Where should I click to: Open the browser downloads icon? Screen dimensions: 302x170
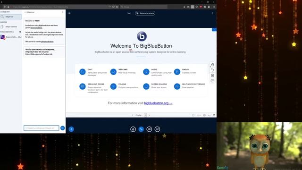pos(184,7)
